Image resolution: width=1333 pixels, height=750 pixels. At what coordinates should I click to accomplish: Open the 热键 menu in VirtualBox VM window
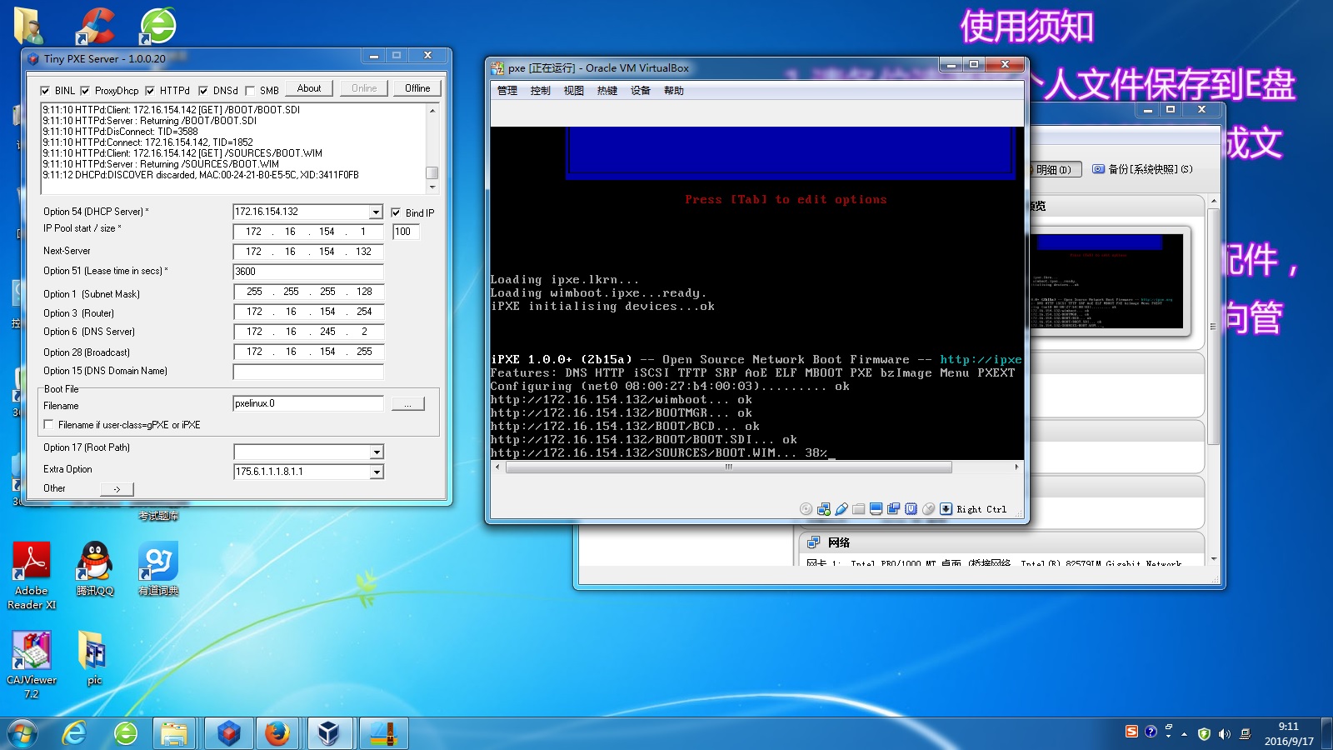pos(607,91)
